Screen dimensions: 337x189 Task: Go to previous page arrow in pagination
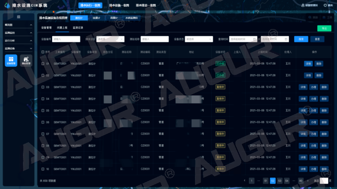click(x=245, y=181)
